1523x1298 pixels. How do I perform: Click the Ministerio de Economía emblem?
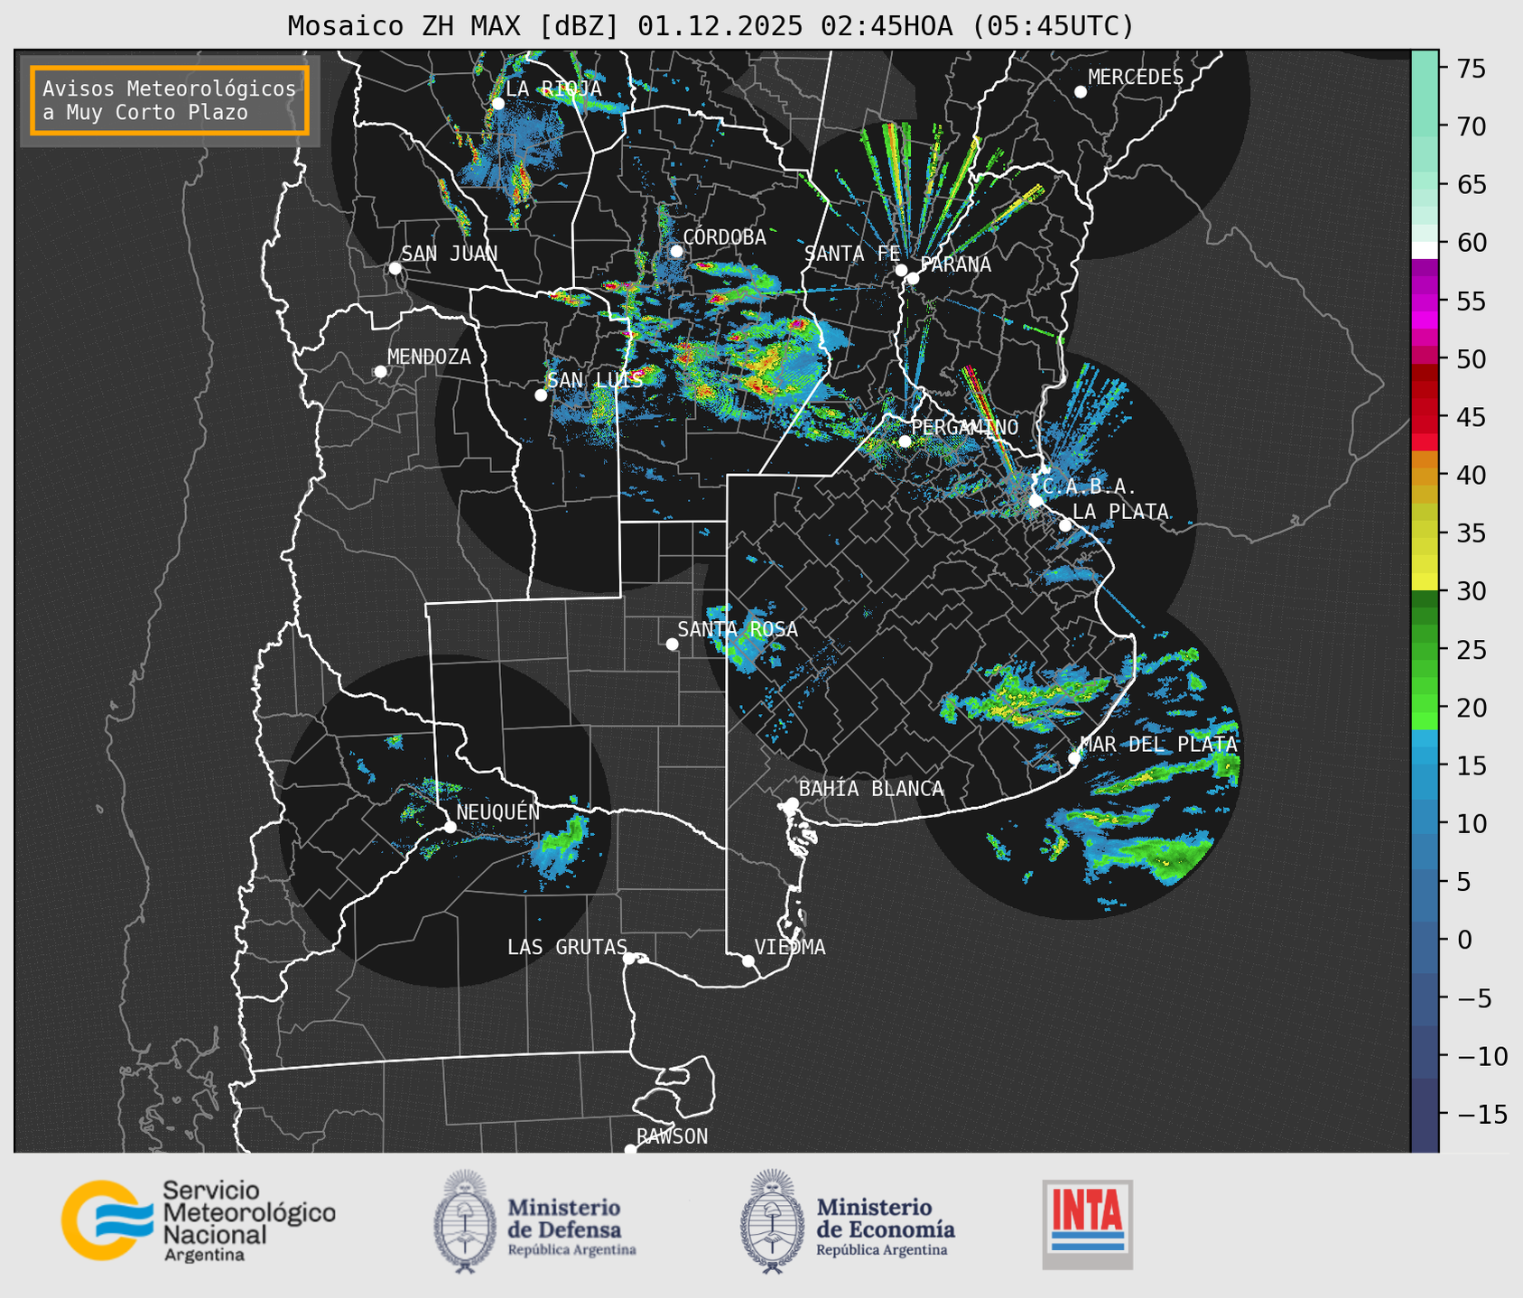click(x=772, y=1221)
